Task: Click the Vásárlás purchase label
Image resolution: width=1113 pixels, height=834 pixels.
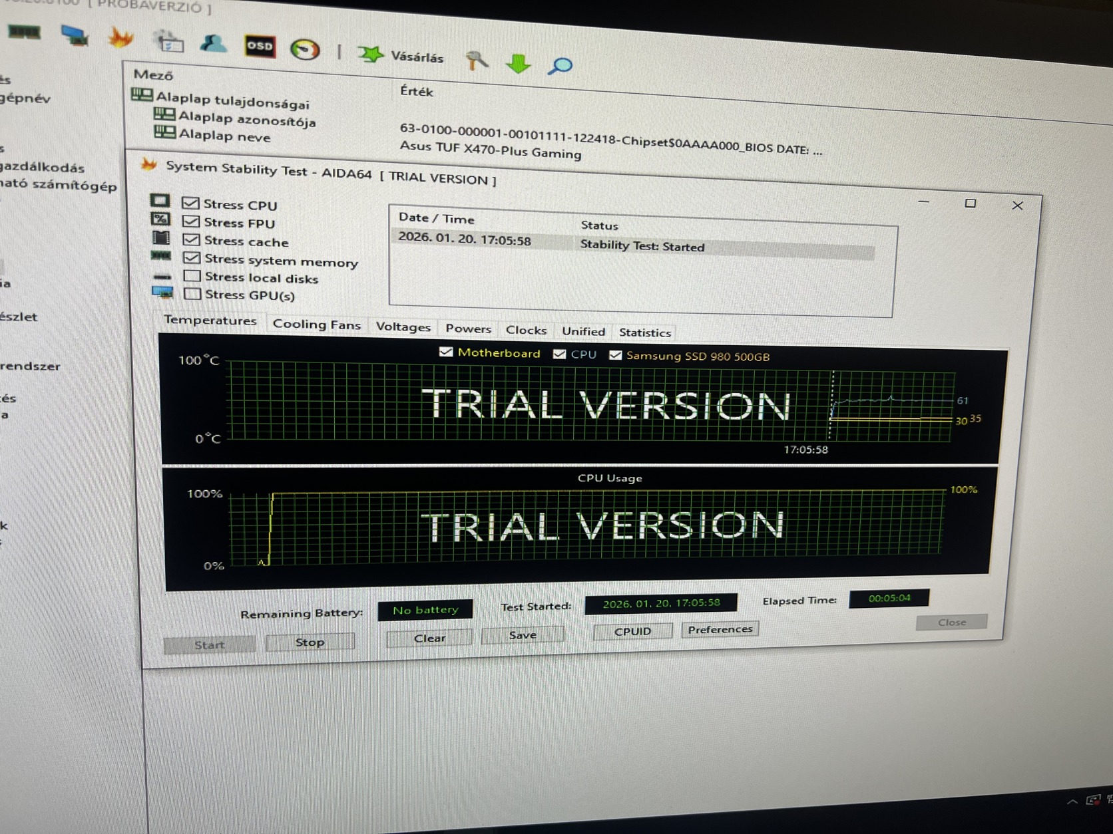Action: pyautogui.click(x=417, y=57)
